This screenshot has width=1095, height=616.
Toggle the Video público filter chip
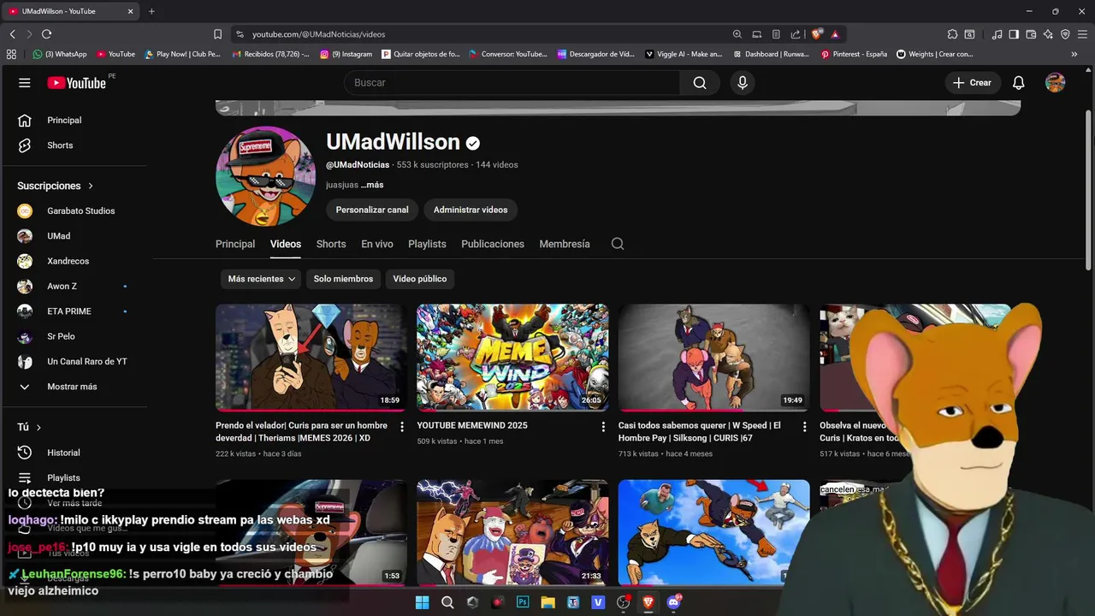420,279
